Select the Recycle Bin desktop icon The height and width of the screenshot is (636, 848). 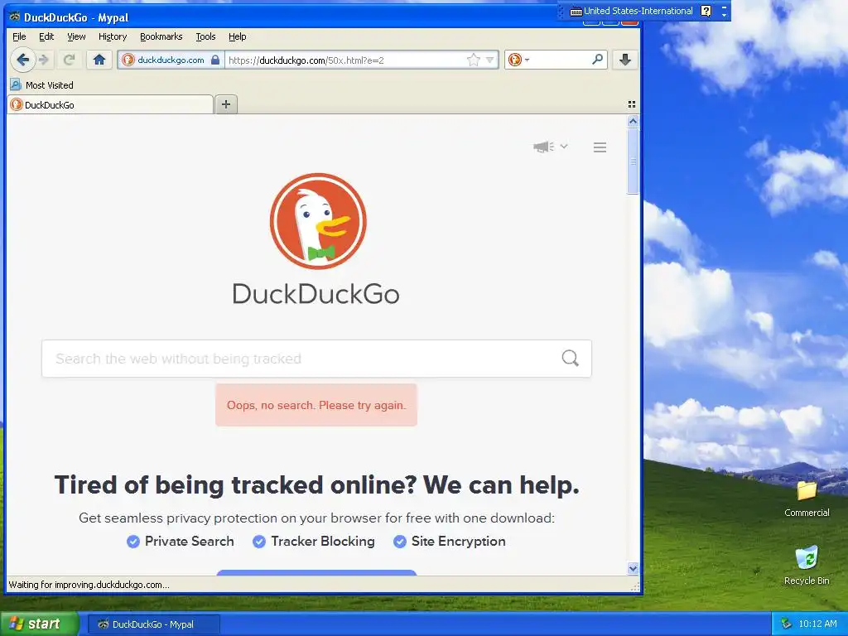(807, 565)
